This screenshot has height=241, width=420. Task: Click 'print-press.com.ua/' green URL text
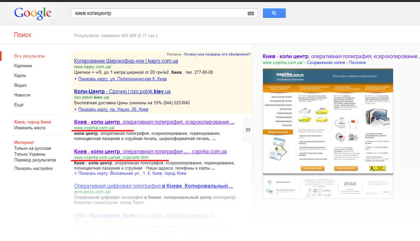click(x=92, y=192)
